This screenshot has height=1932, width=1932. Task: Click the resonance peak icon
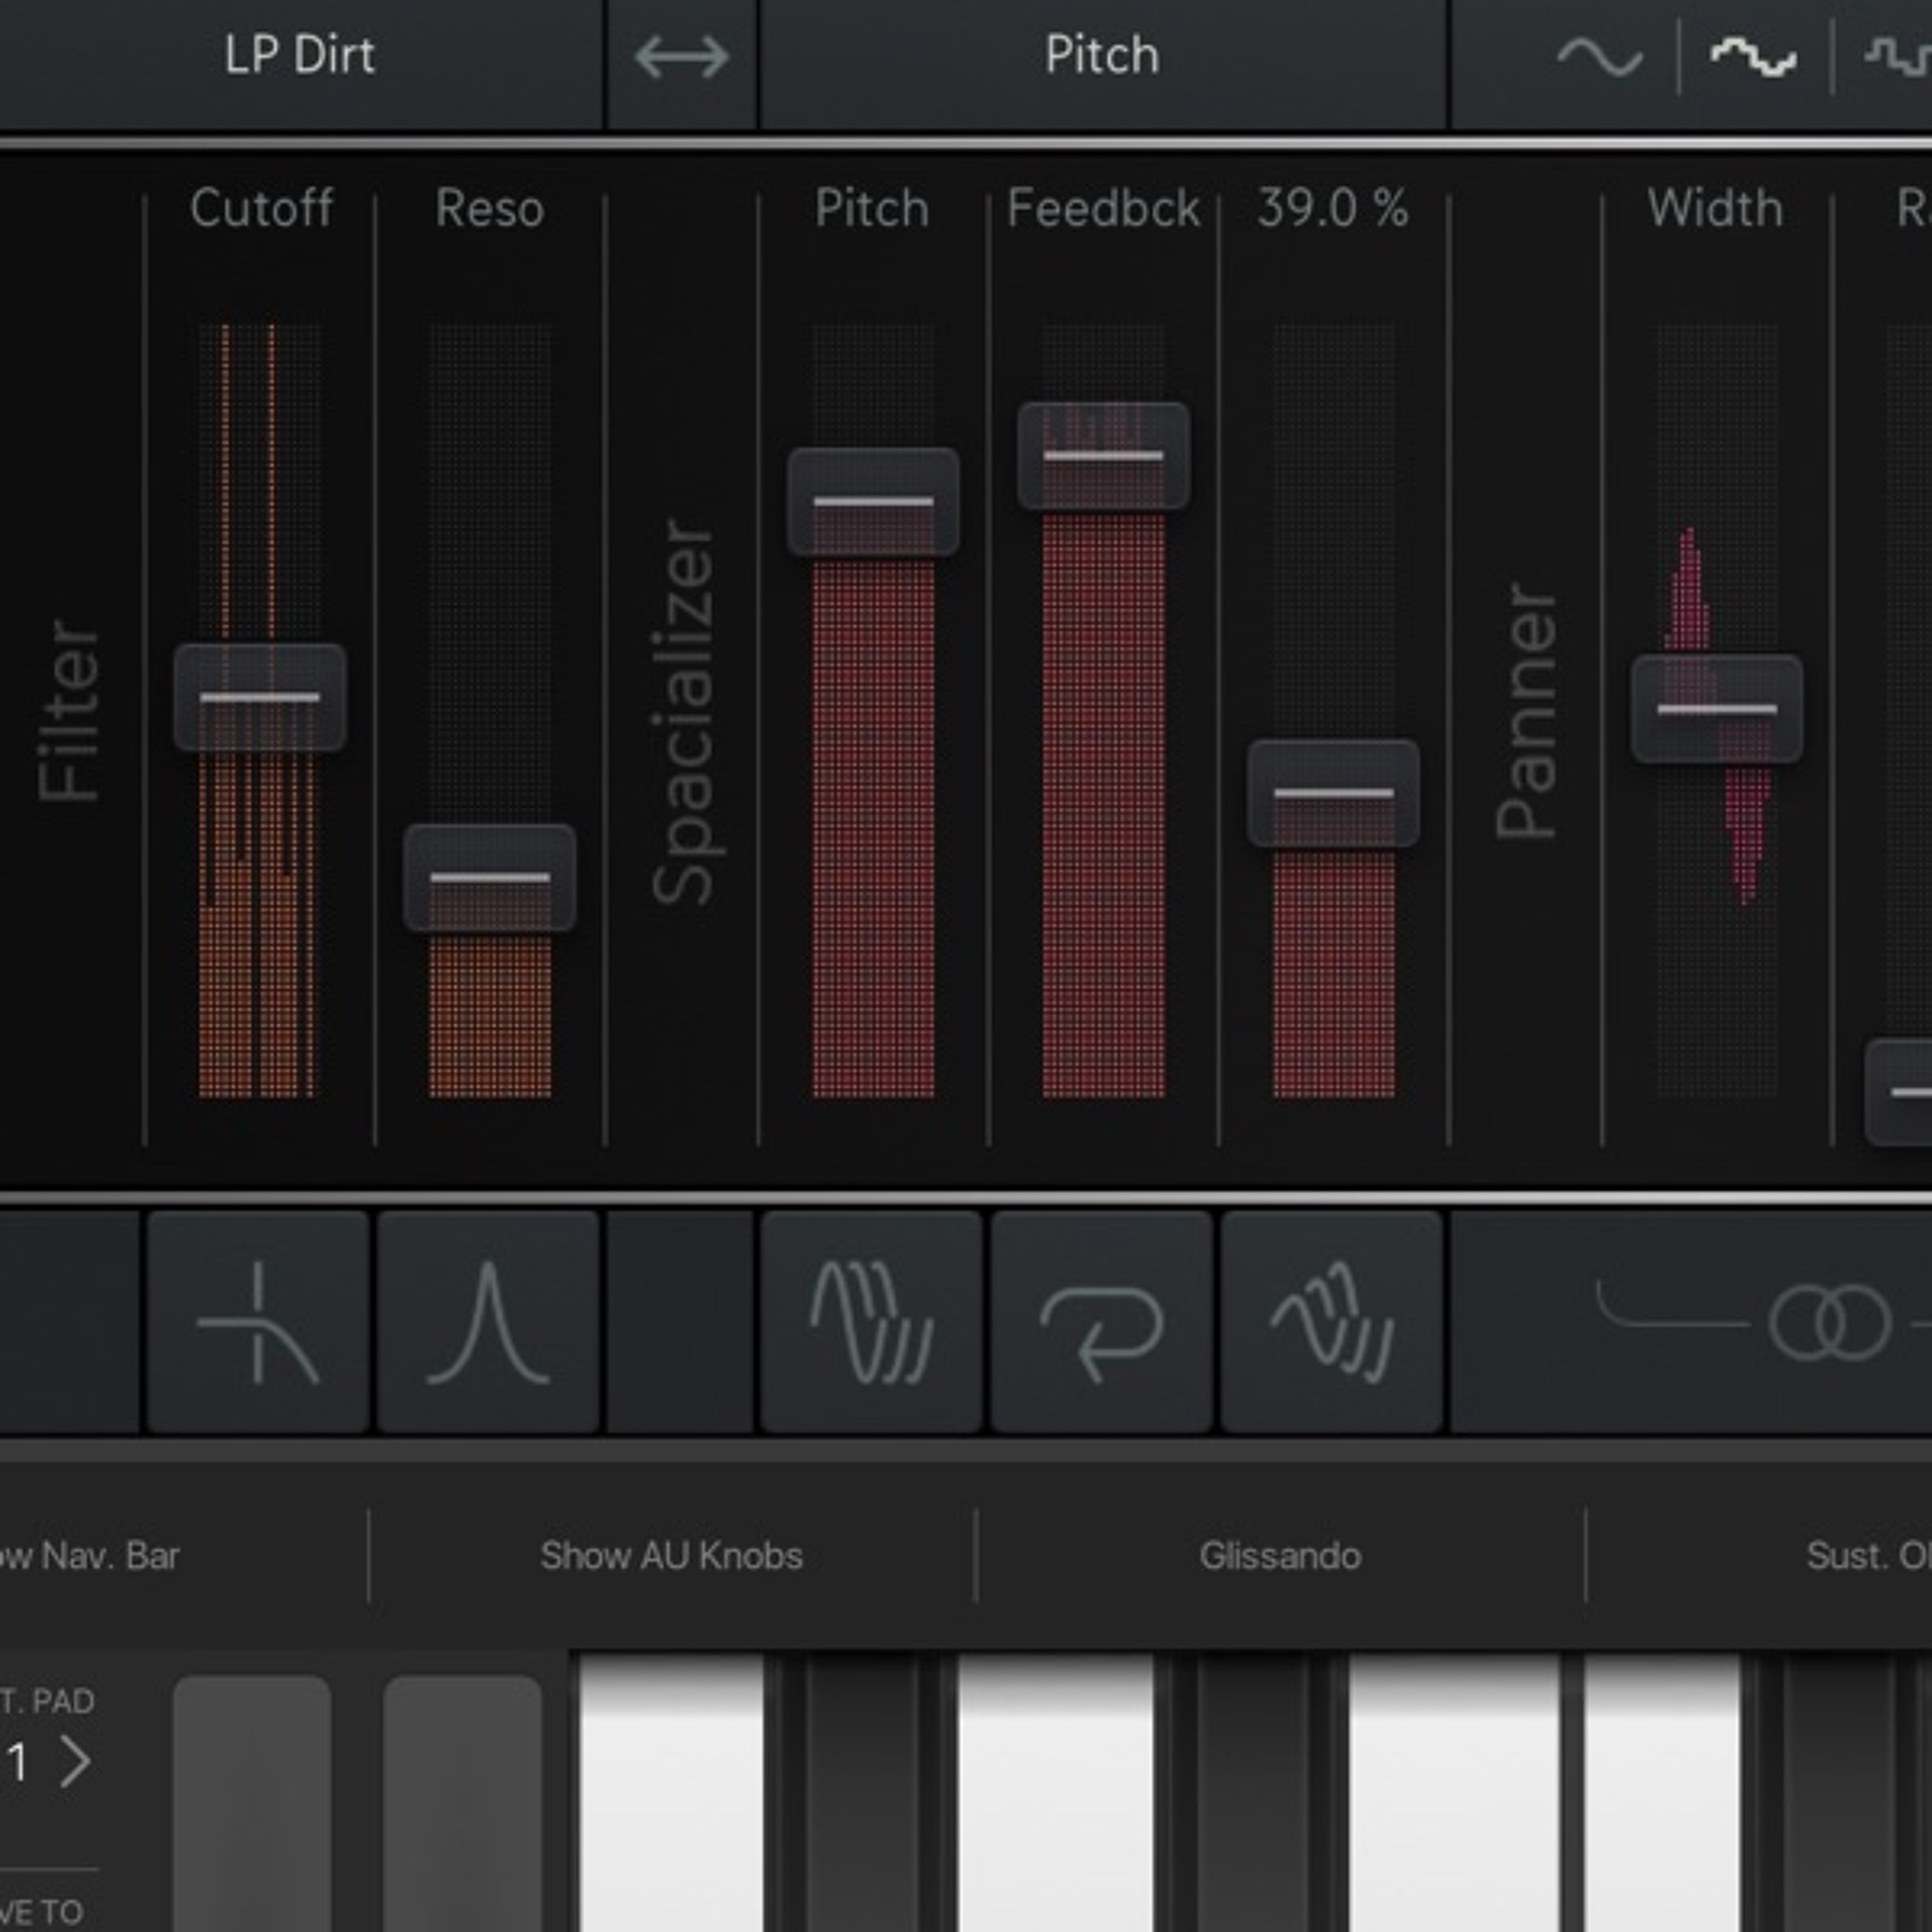click(488, 1322)
